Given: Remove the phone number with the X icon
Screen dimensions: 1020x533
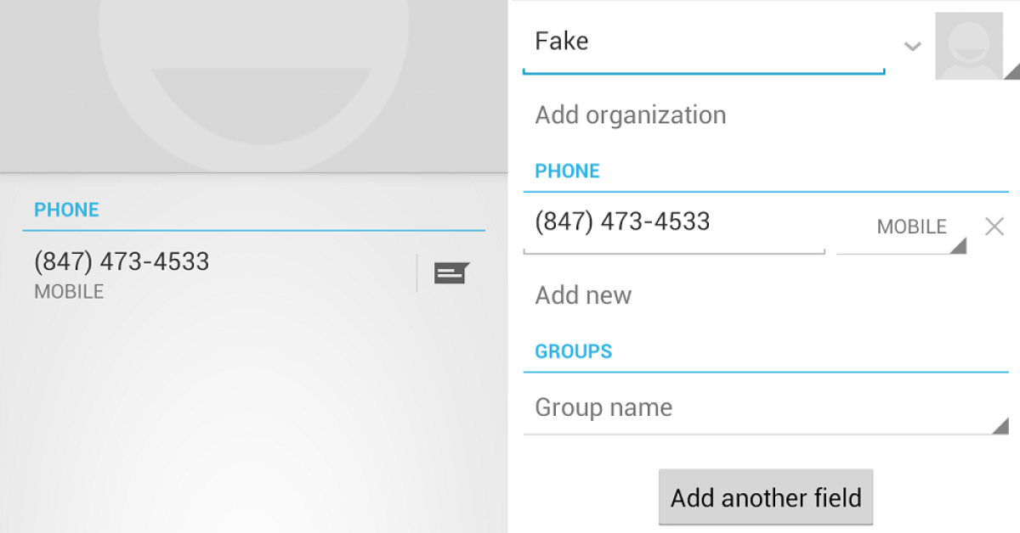Looking at the screenshot, I should pos(994,227).
